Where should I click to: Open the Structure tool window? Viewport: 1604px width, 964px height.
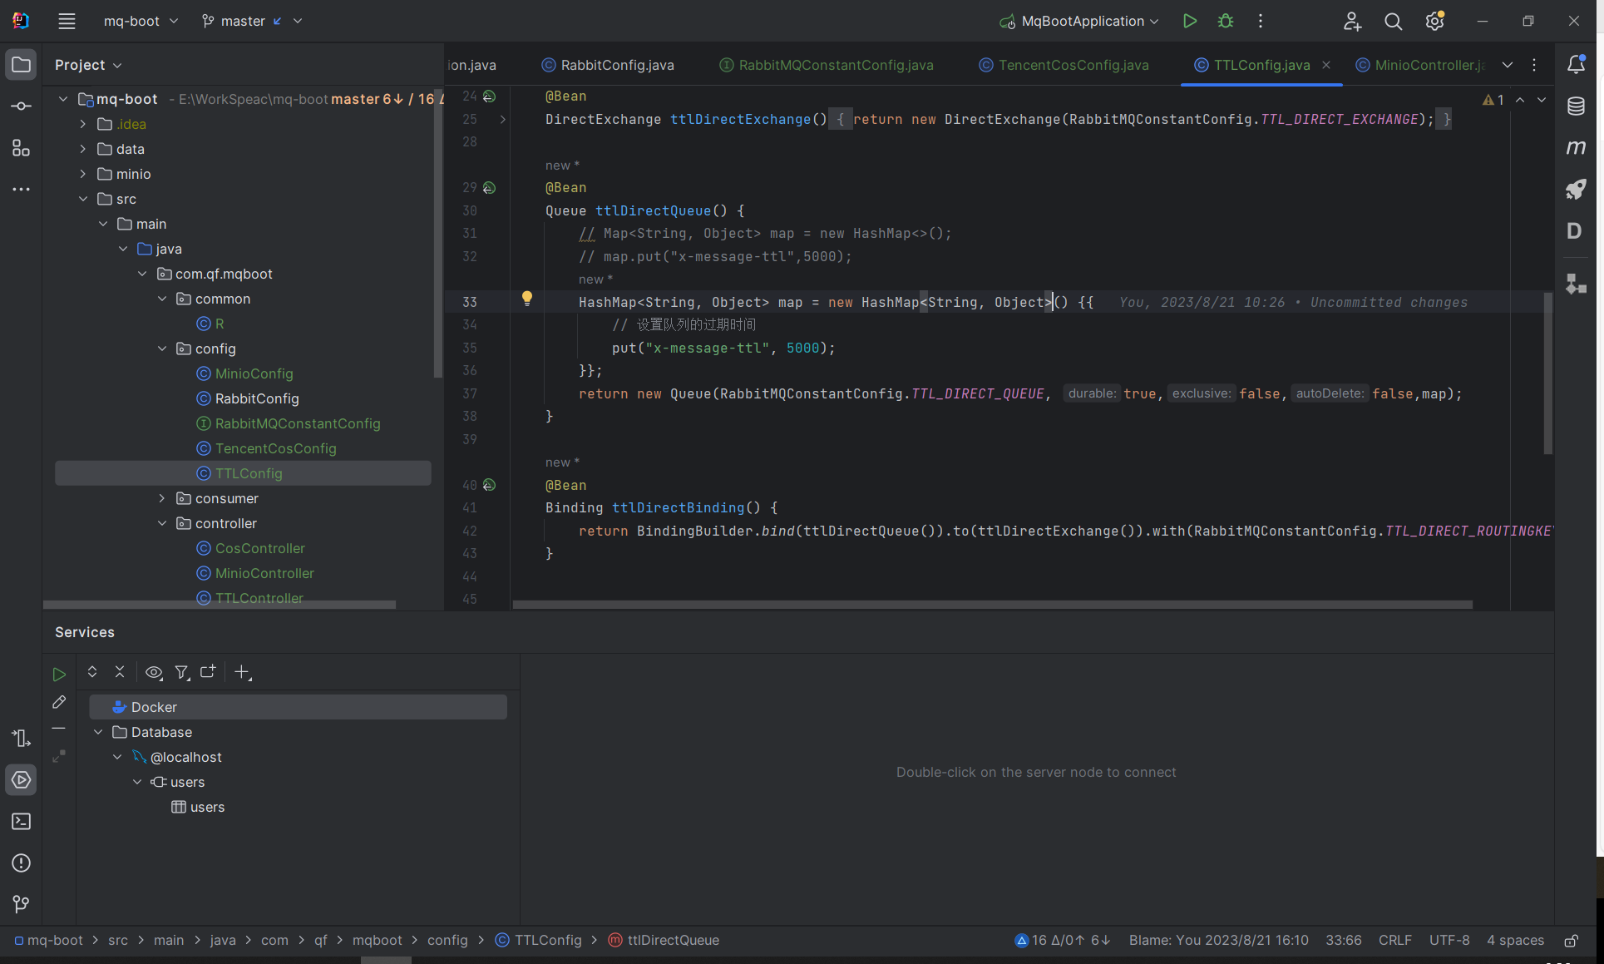click(22, 148)
